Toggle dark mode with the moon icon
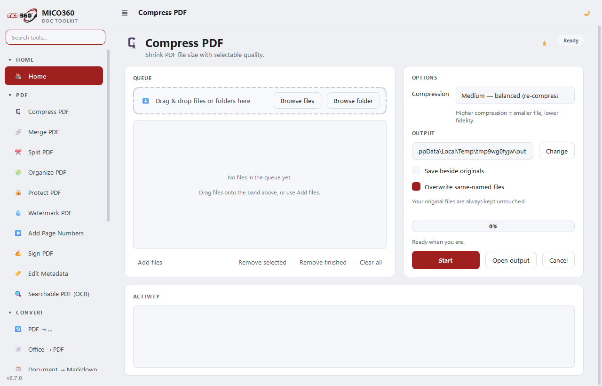This screenshot has height=386, width=602. coord(586,13)
